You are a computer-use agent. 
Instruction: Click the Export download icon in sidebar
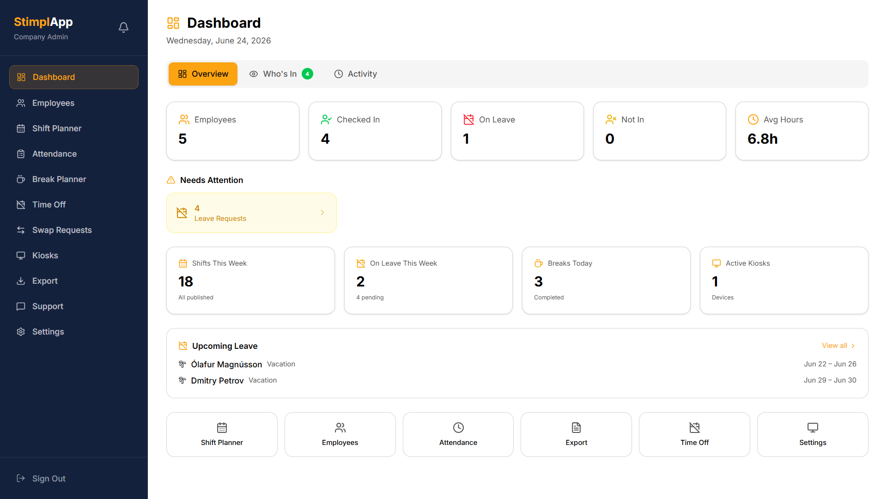pyautogui.click(x=21, y=281)
